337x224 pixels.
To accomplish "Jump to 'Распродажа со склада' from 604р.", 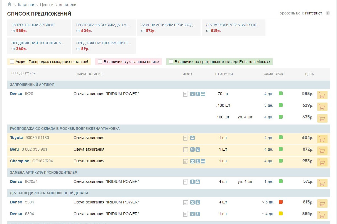I will (104, 28).
